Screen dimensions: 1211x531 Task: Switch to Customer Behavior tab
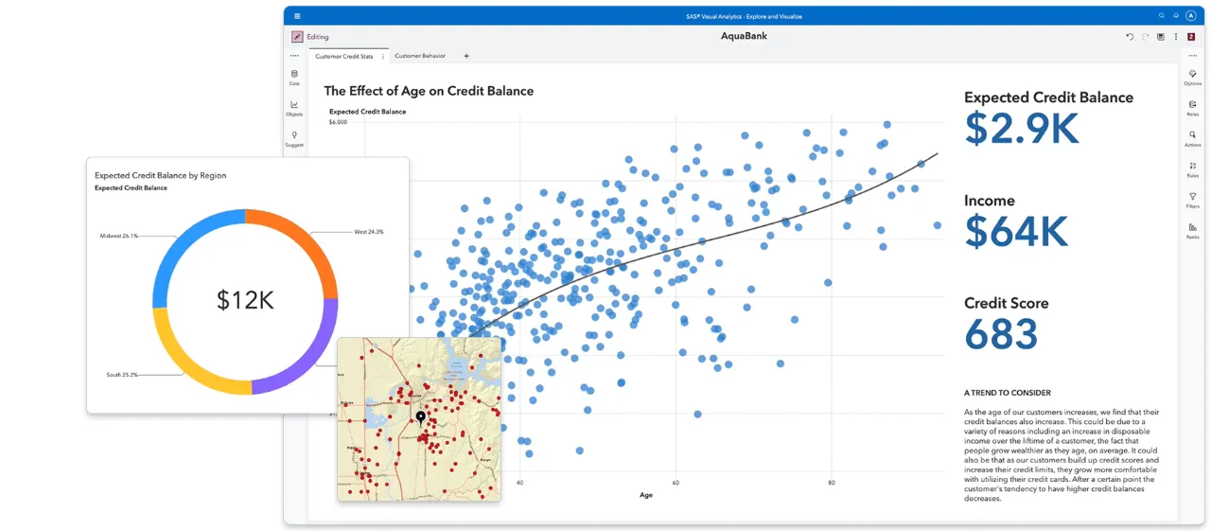click(420, 56)
